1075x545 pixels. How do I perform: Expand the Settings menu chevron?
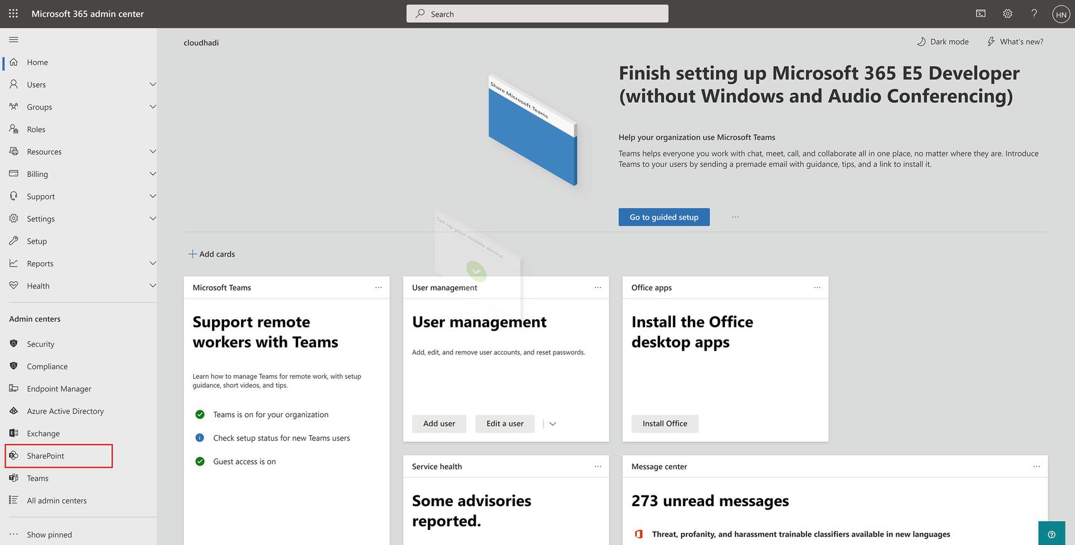[x=152, y=218]
